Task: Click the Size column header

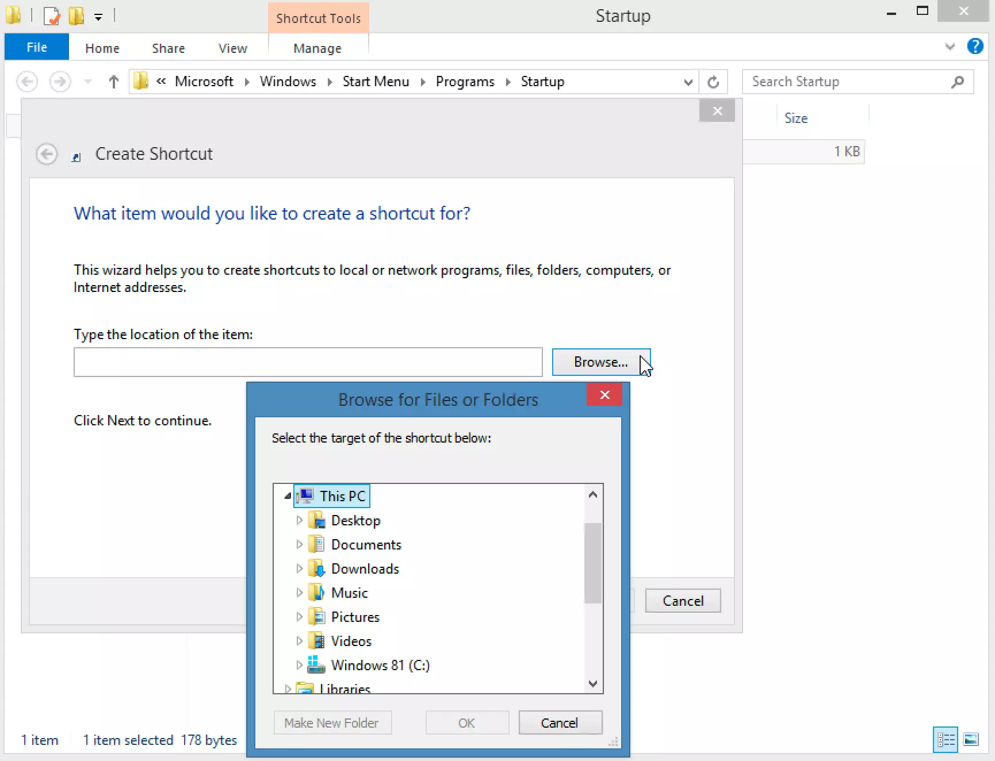Action: (x=796, y=118)
